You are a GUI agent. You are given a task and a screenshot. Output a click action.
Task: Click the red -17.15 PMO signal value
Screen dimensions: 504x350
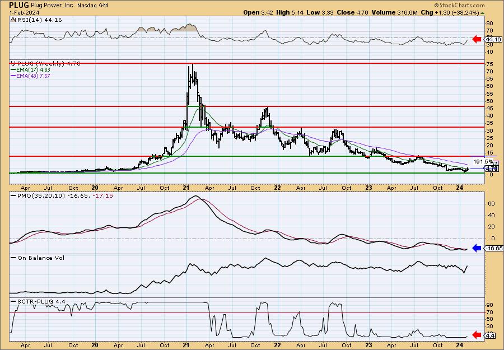click(103, 195)
